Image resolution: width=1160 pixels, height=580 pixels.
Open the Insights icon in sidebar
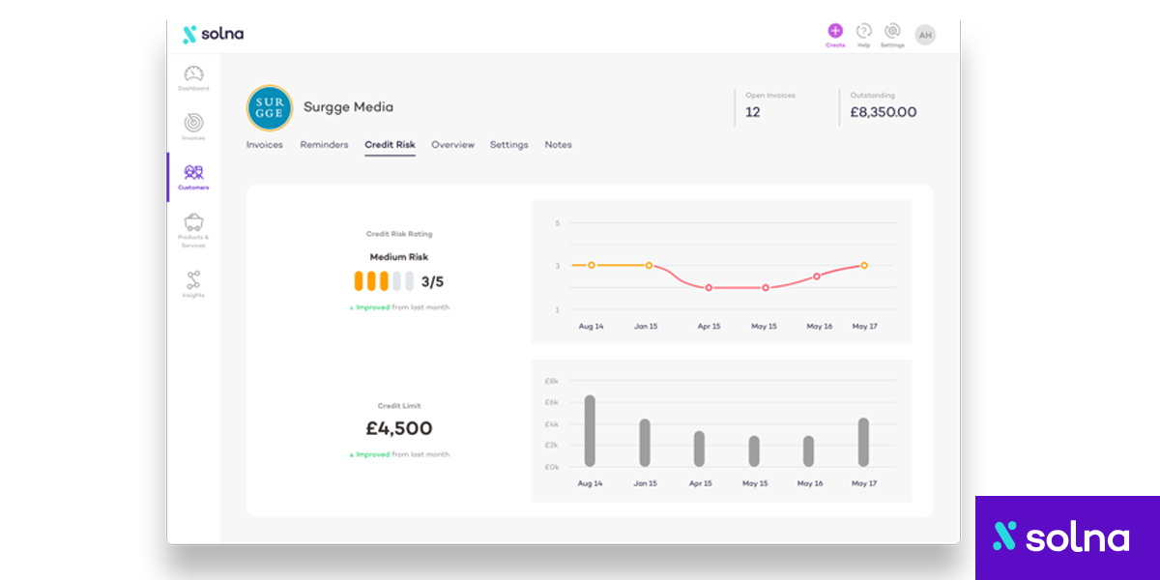(x=193, y=280)
